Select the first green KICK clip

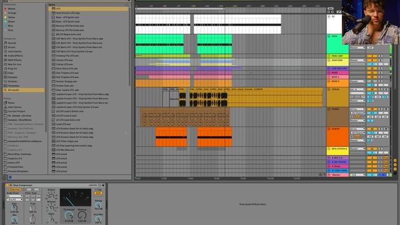[x=159, y=44]
